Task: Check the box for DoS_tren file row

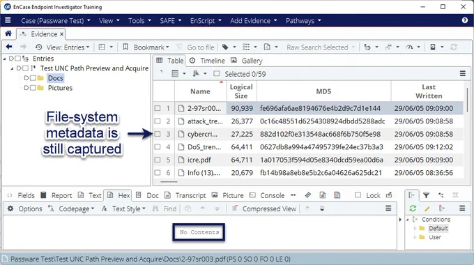Action: [x=158, y=146]
